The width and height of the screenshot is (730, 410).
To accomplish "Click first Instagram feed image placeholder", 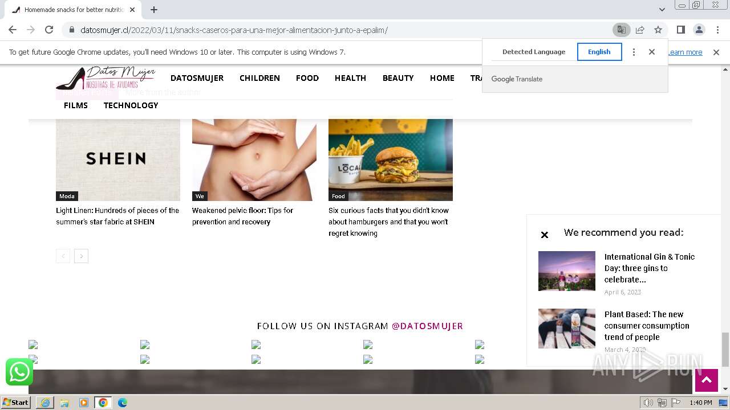I will click(33, 345).
